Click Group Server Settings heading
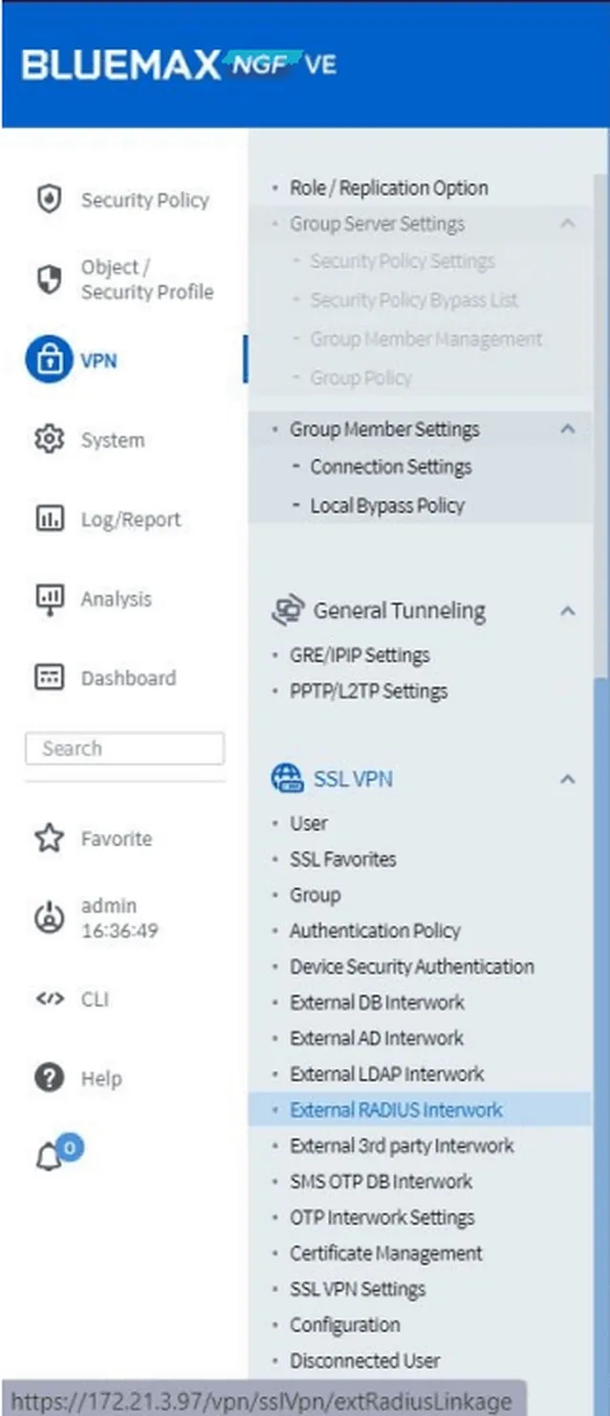 [x=378, y=224]
